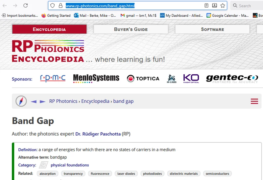Click the address bar URL
This screenshot has height=180, width=263.
100,6
